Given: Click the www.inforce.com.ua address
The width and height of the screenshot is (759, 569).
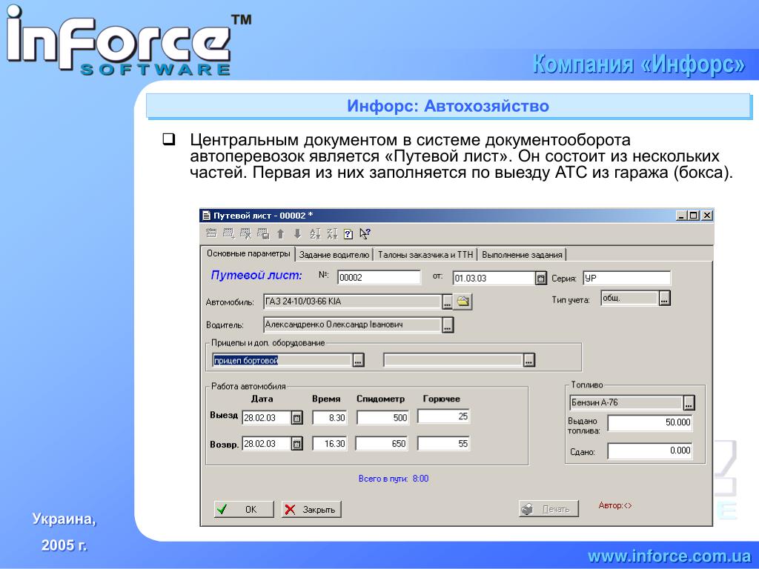Looking at the screenshot, I should (x=669, y=556).
